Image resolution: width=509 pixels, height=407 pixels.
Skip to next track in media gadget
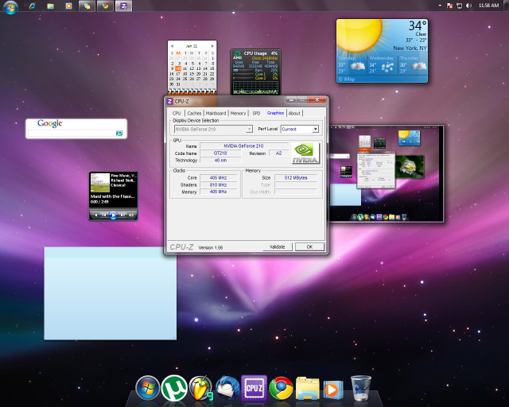(122, 215)
